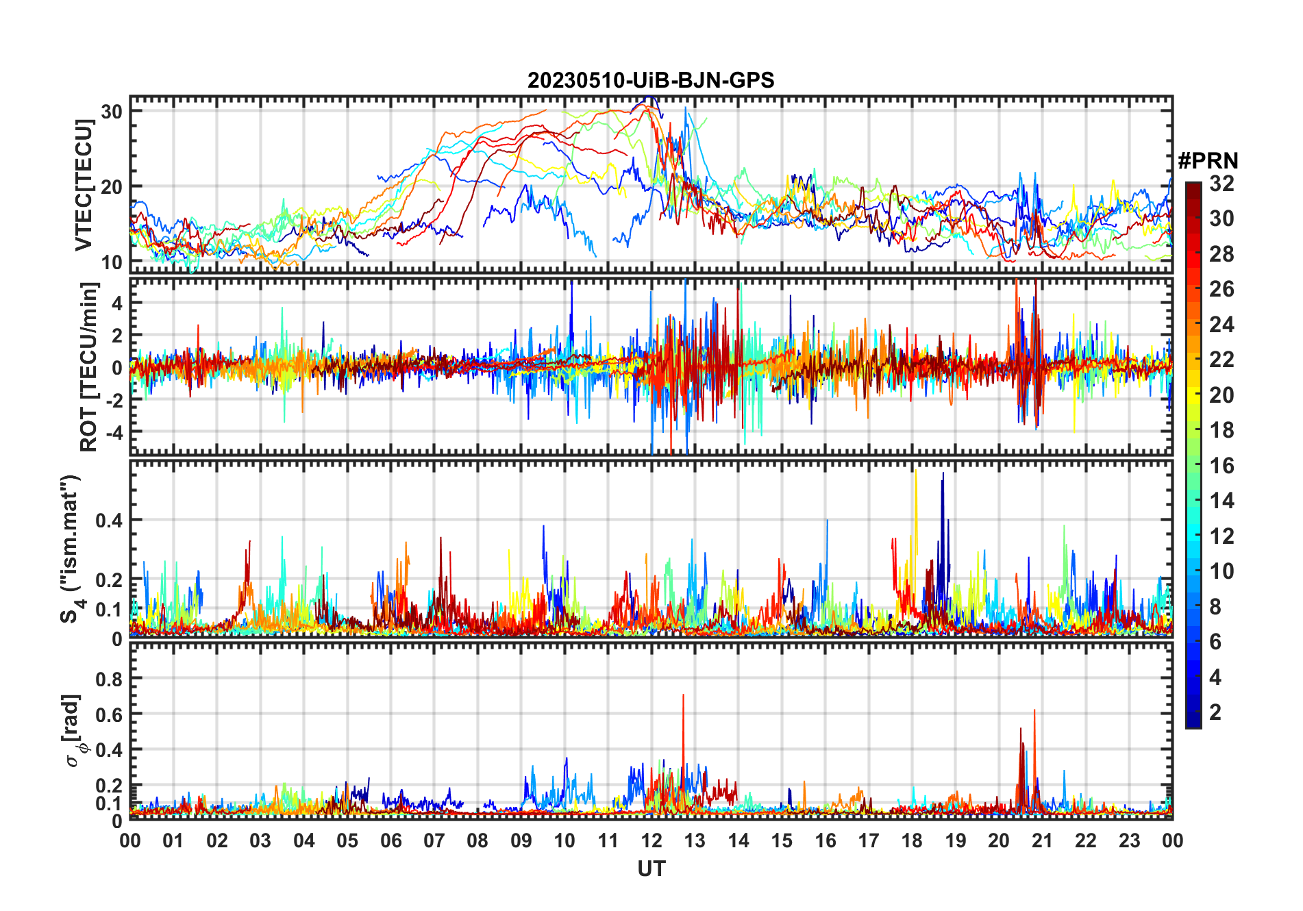Select the "UT" x-axis label
Screen dimensions: 1303x911
651,869
